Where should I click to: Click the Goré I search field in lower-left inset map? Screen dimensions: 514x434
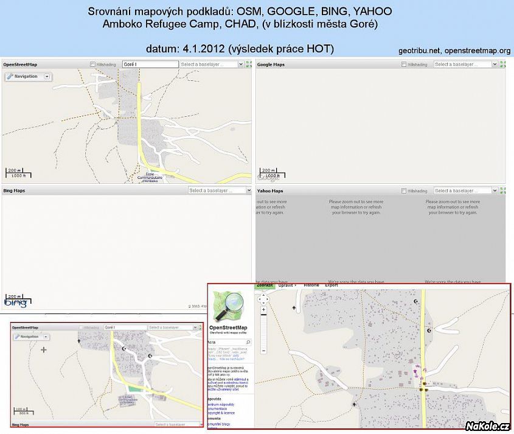tap(125, 327)
